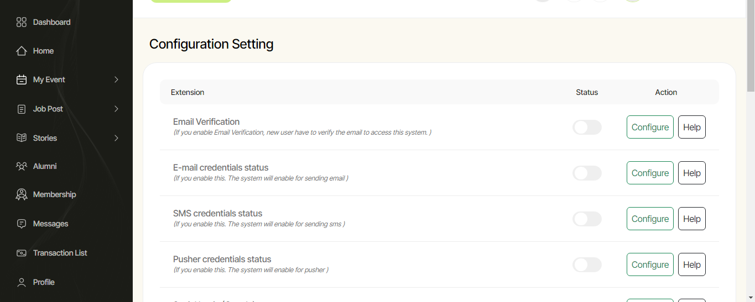Toggle E-mail credentials status switch
755x302 pixels.
pyautogui.click(x=587, y=173)
